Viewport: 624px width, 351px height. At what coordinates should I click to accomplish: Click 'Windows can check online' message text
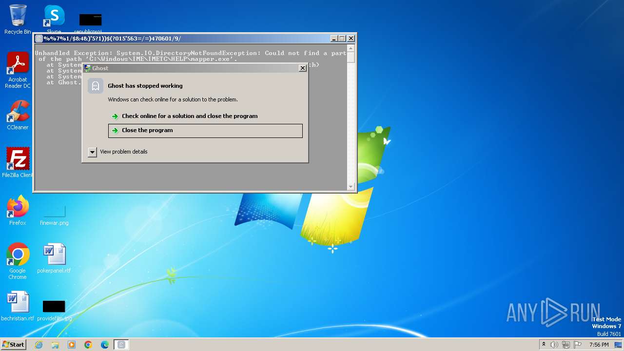pos(173,99)
